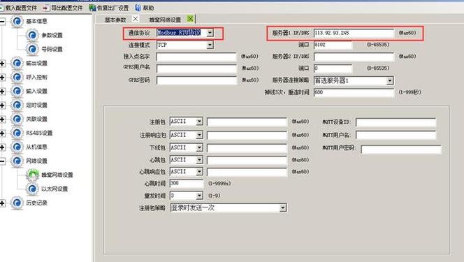Close the 蜂窝网络设置 tab
The height and width of the screenshot is (262, 464).
pos(190,19)
